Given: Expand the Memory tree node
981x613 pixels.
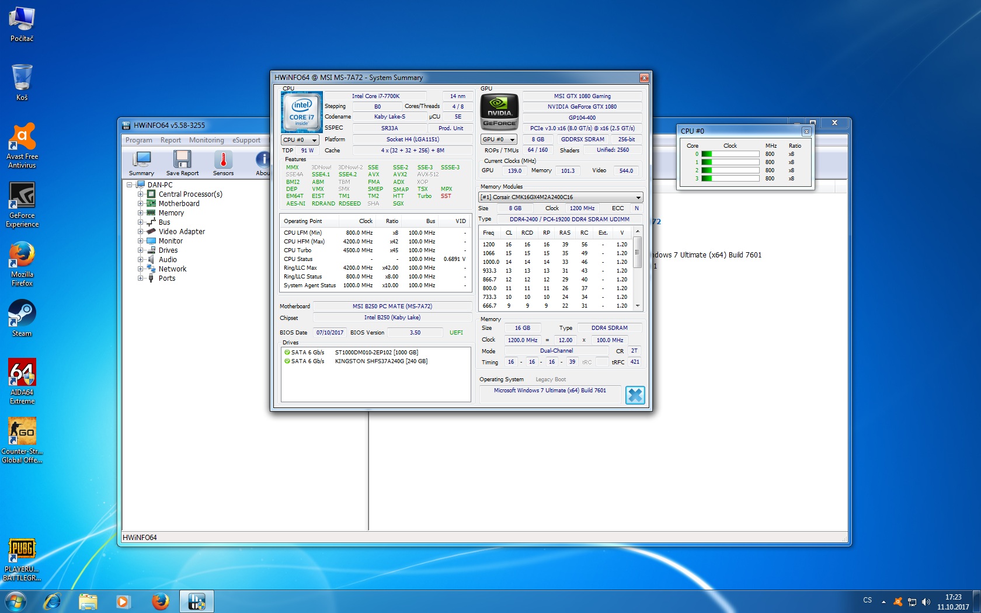Looking at the screenshot, I should (140, 213).
